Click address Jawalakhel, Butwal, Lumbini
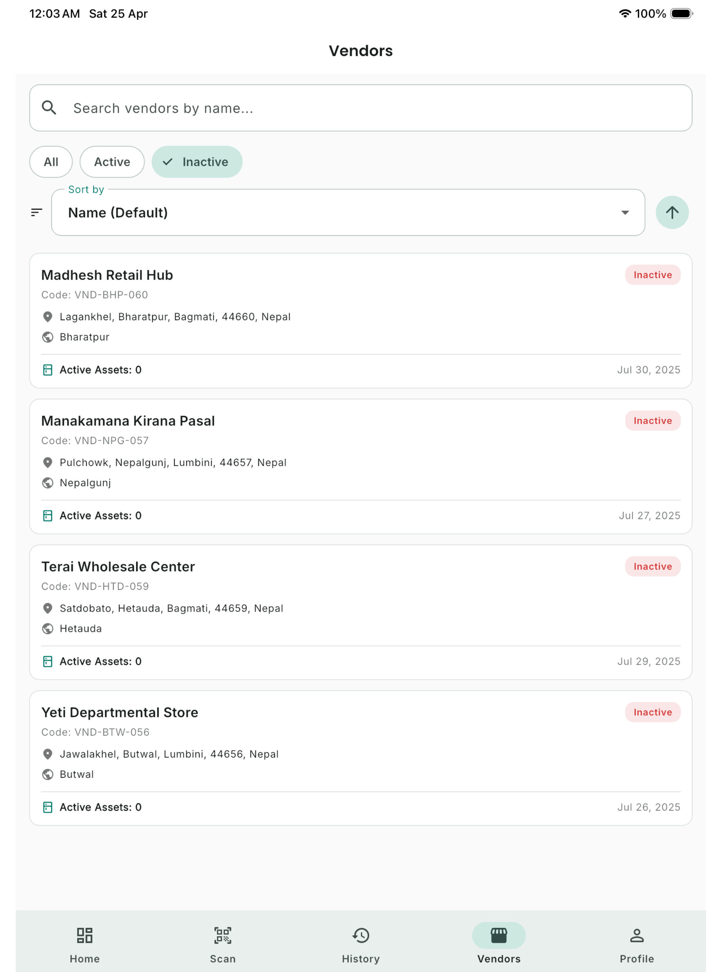The image size is (728, 972). click(x=169, y=754)
